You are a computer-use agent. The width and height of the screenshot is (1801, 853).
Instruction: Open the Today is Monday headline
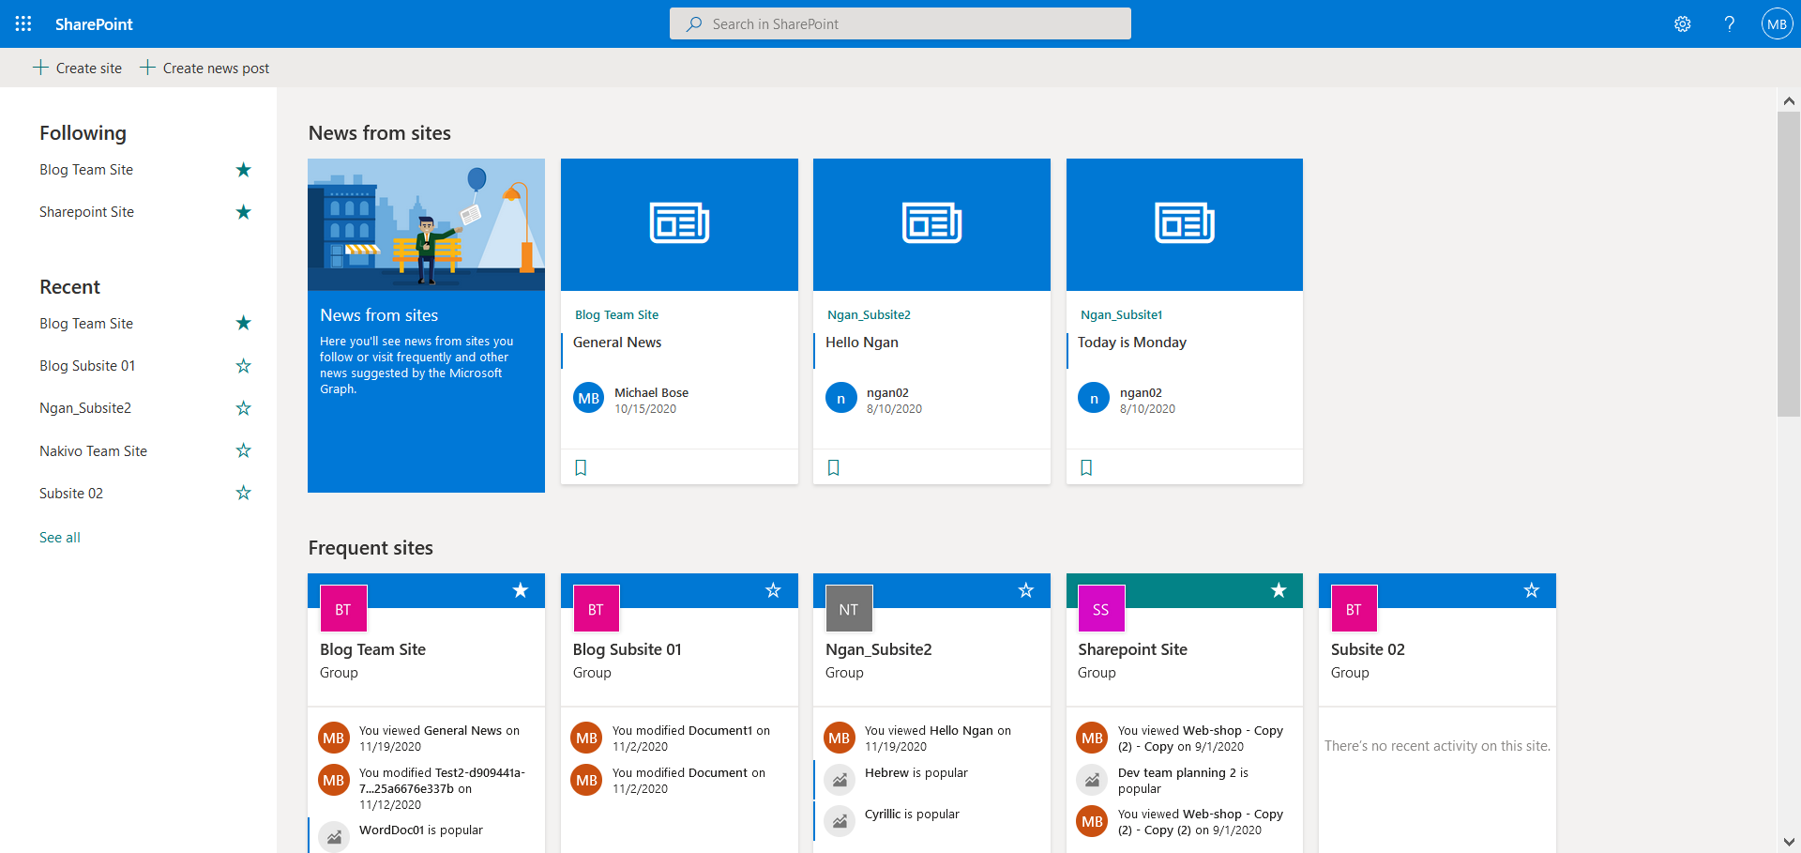(1132, 343)
